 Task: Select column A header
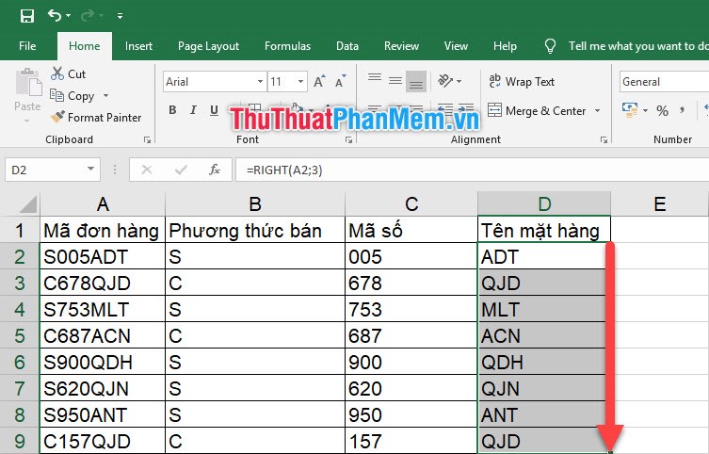coord(103,204)
